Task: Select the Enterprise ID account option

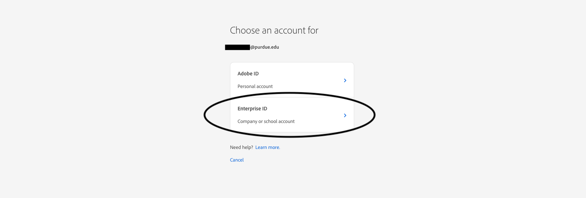Action: tap(292, 115)
